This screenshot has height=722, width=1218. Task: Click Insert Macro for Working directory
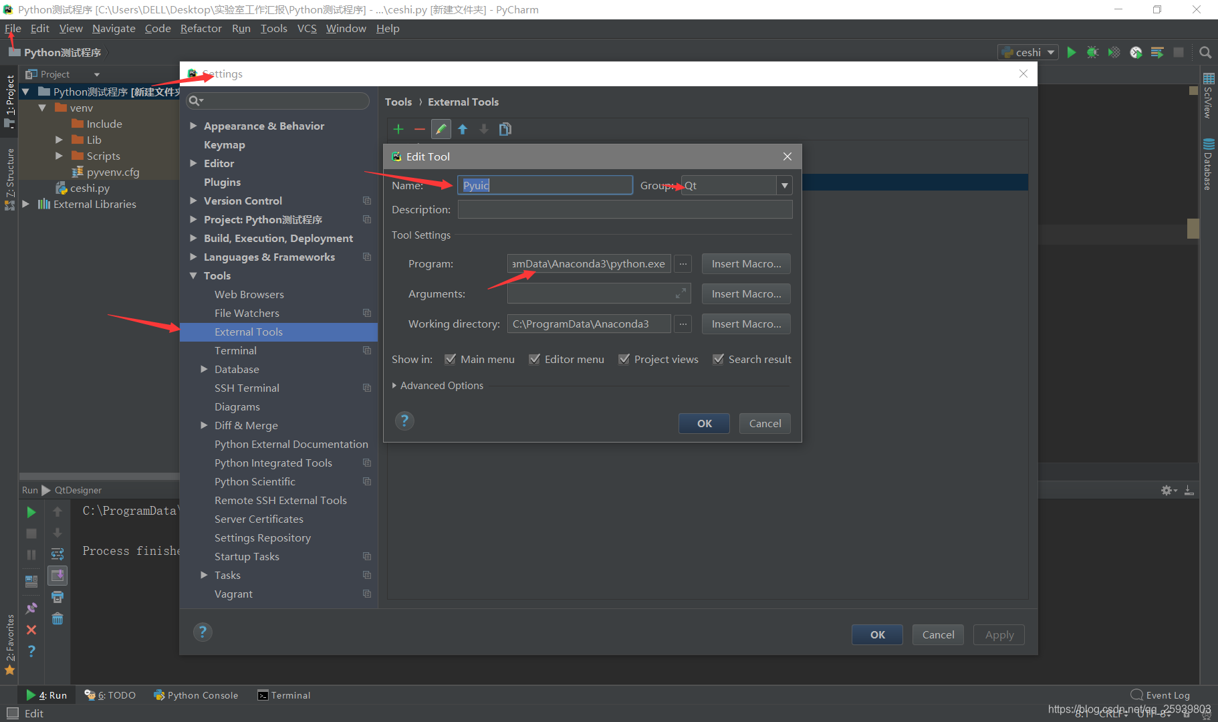pyautogui.click(x=746, y=324)
